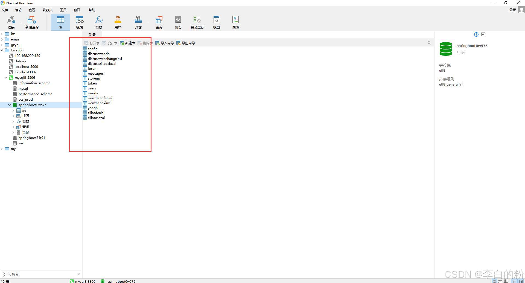Click the 登录 login link
525x283 pixels.
tap(512, 10)
